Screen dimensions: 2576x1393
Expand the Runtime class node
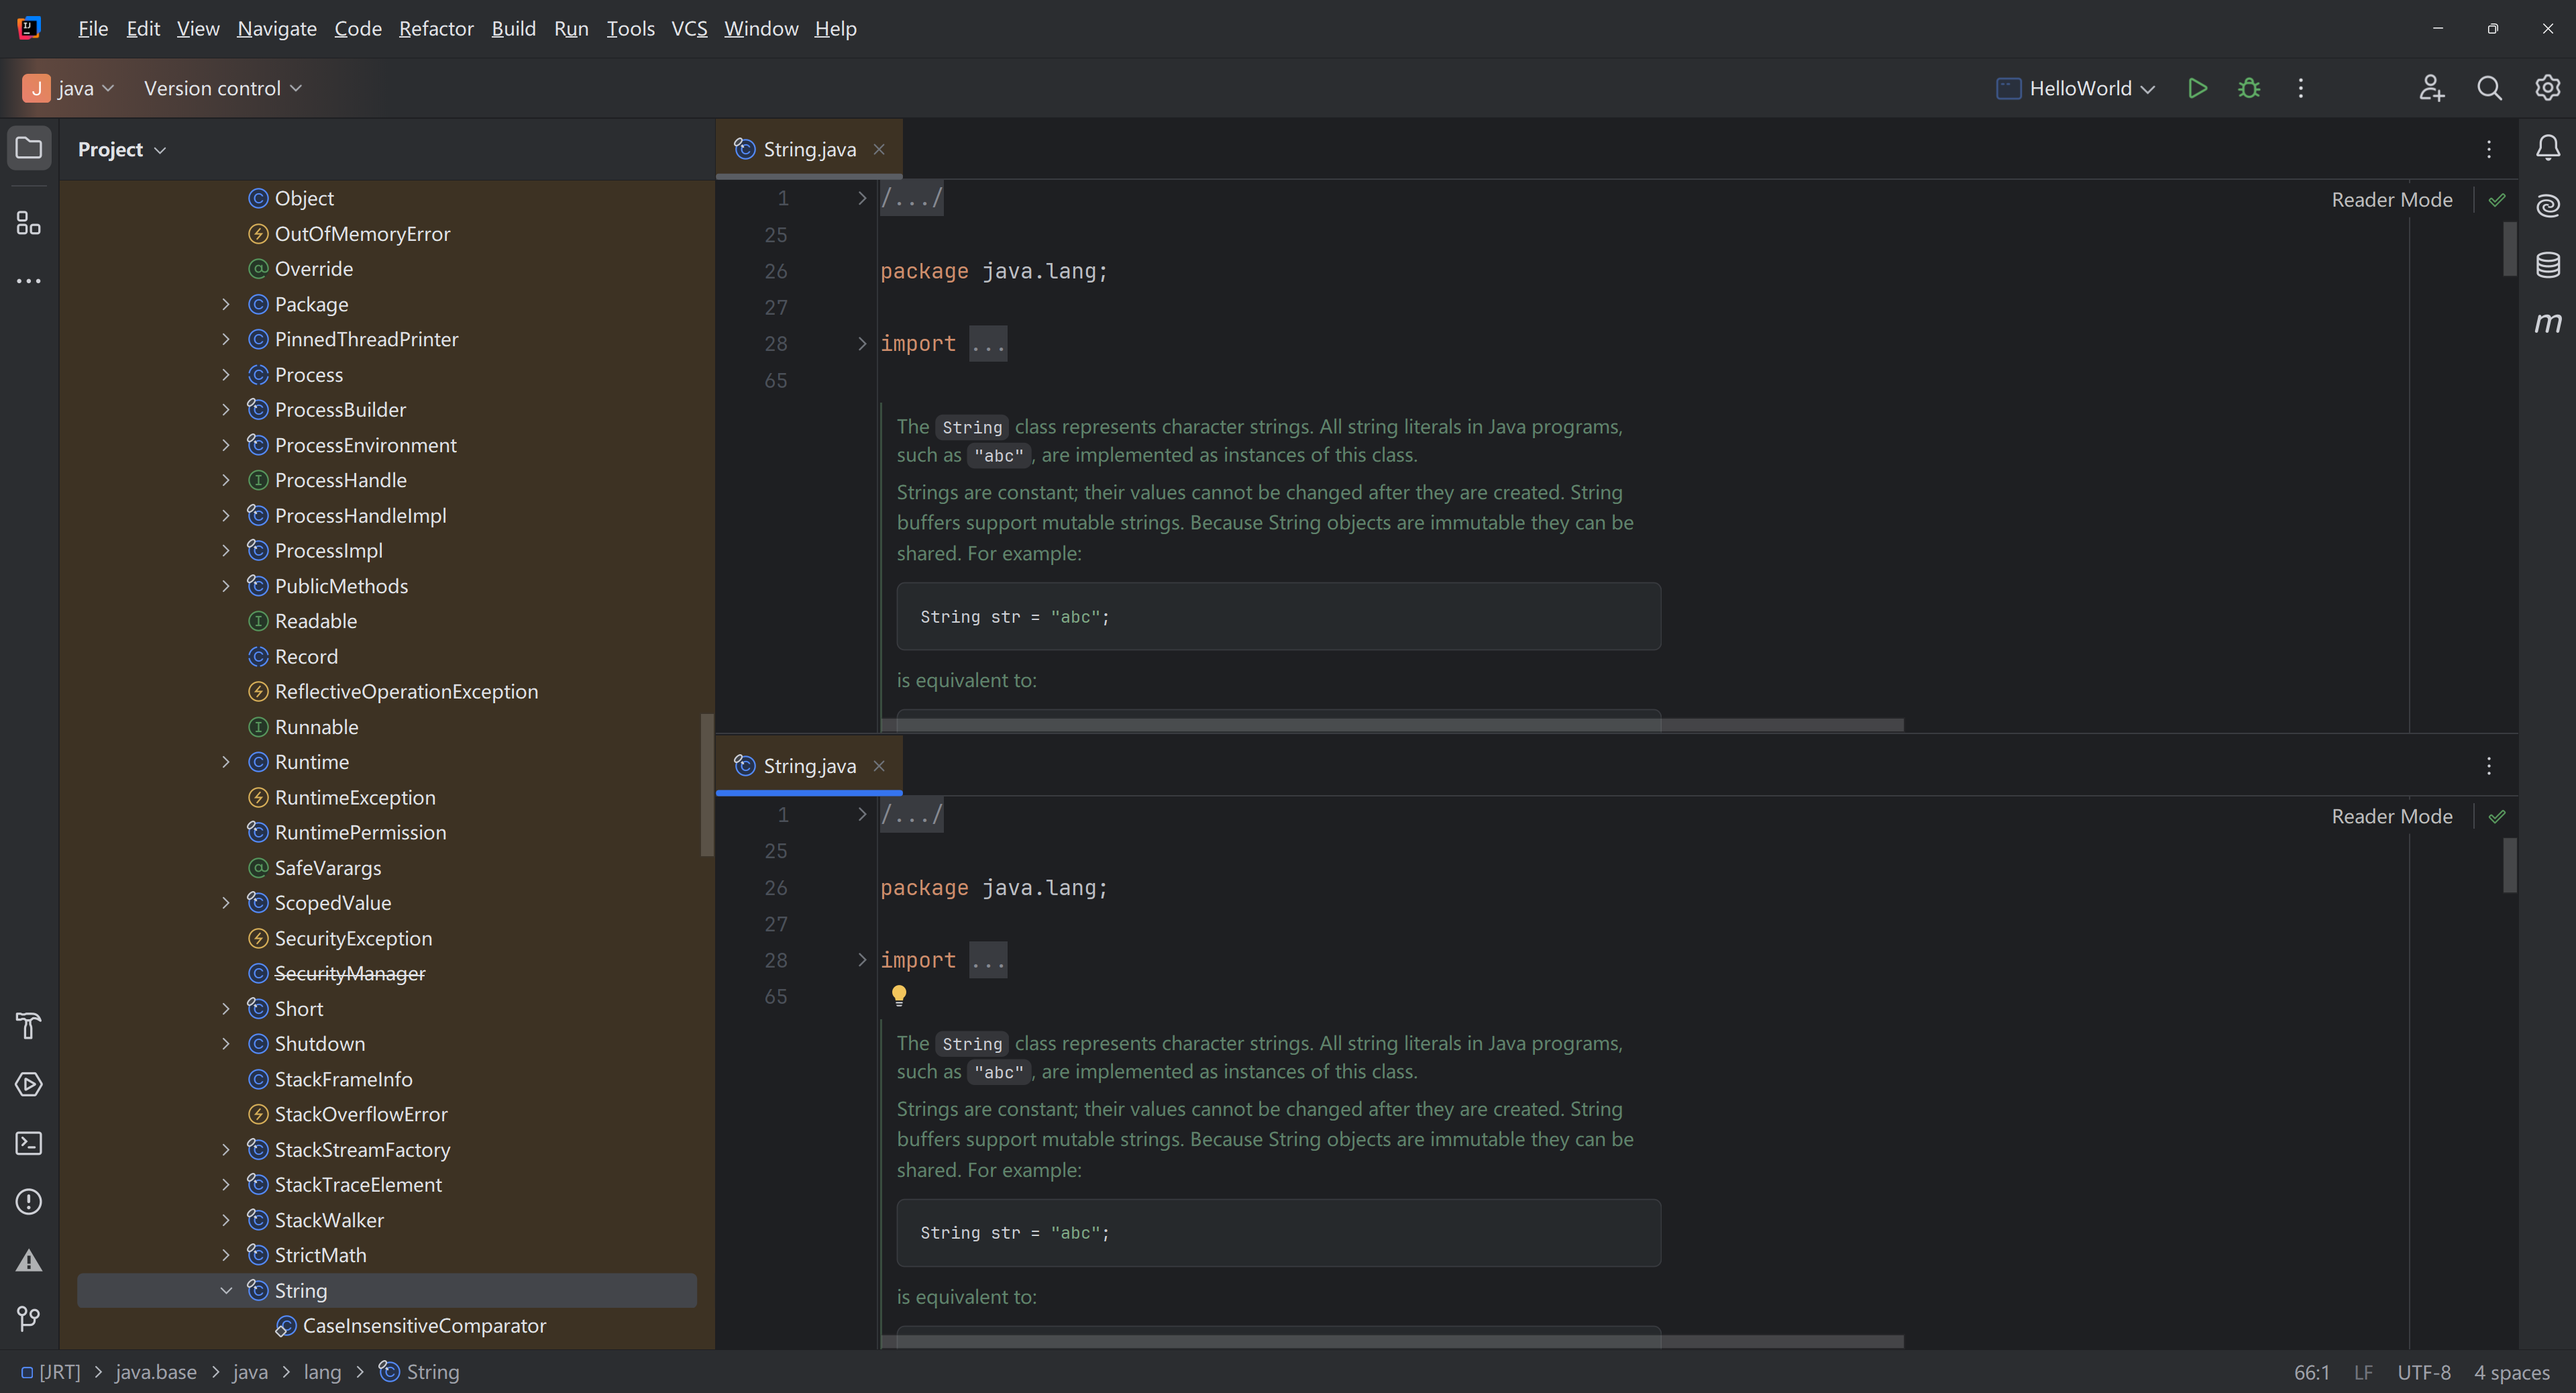click(x=226, y=762)
